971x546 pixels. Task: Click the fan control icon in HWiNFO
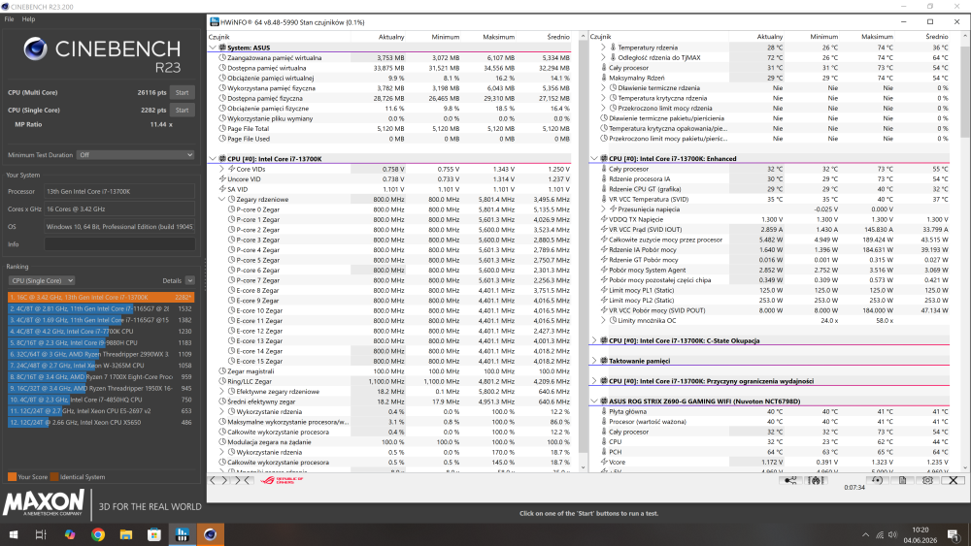pyautogui.click(x=816, y=480)
